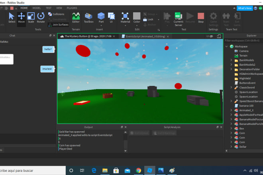
Task: Switch to the VIEW ribbon tab
Action: pyautogui.click(x=59, y=8)
